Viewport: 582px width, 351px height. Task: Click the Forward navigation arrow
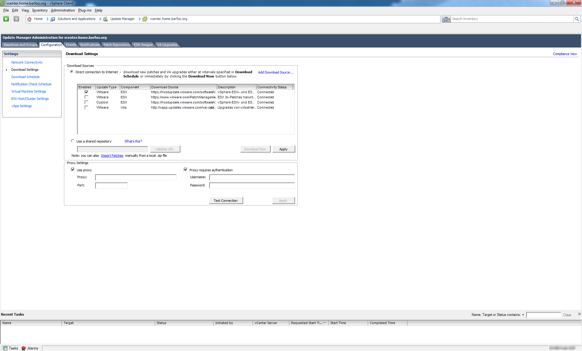tap(16, 19)
